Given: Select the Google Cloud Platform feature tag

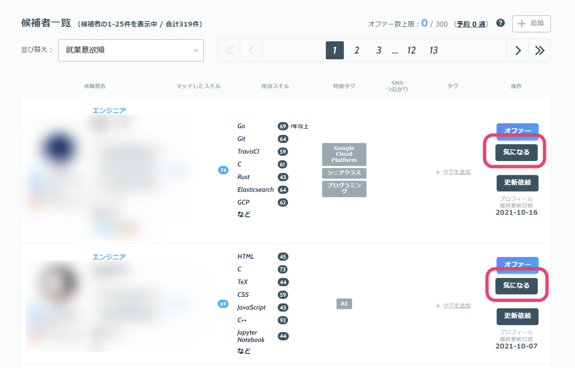Looking at the screenshot, I should [x=344, y=154].
